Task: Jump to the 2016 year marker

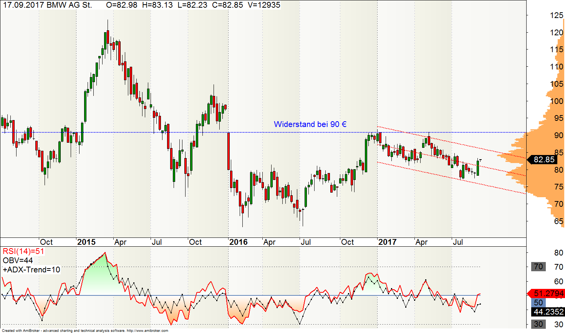Action: pyautogui.click(x=238, y=242)
